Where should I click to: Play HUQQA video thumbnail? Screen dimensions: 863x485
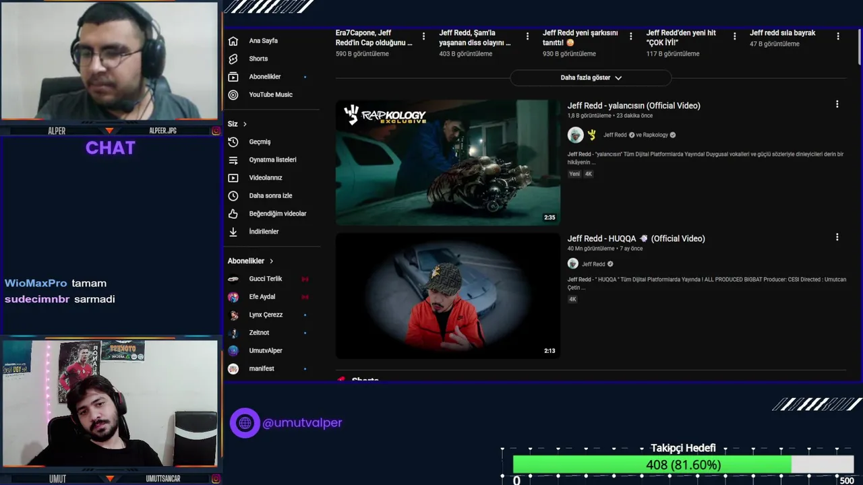[448, 296]
